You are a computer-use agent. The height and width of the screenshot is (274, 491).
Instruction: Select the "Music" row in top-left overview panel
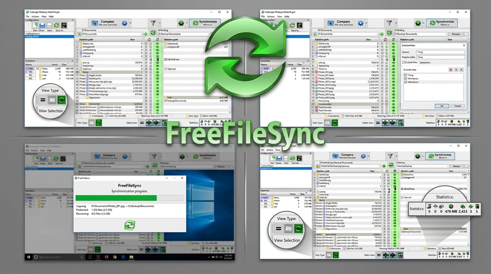point(49,72)
